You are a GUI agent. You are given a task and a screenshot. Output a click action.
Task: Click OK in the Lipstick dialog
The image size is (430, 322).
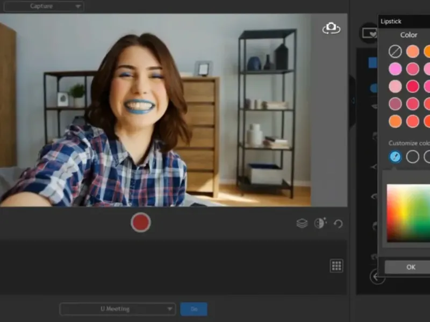[411, 267]
